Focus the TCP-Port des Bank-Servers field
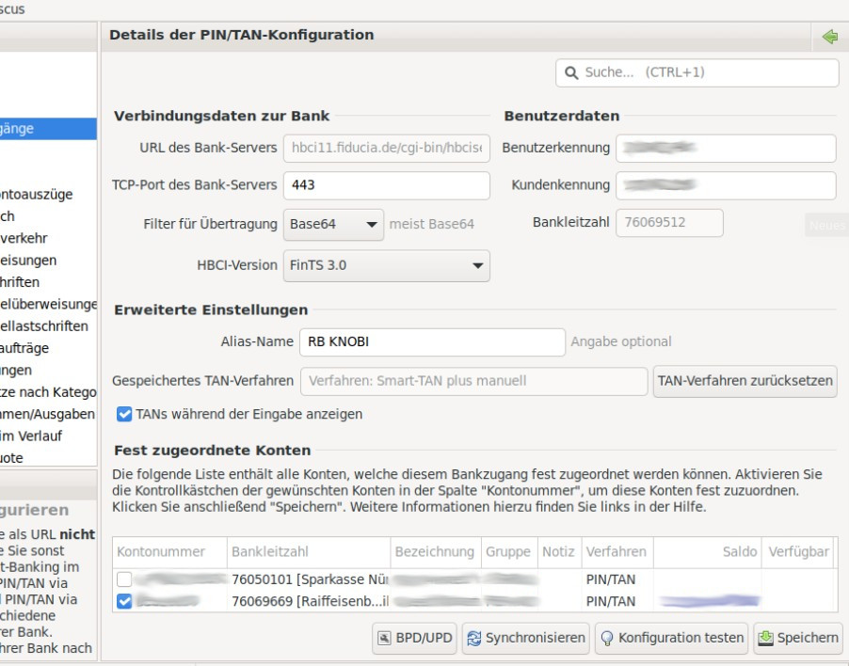The image size is (849, 666). [386, 185]
